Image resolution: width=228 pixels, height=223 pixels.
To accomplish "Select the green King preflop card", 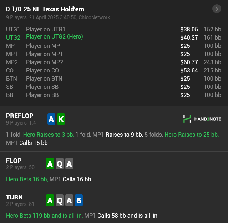I will tap(61, 119).
